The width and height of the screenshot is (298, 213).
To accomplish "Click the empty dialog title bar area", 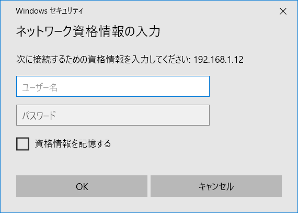I will (x=180, y=11).
